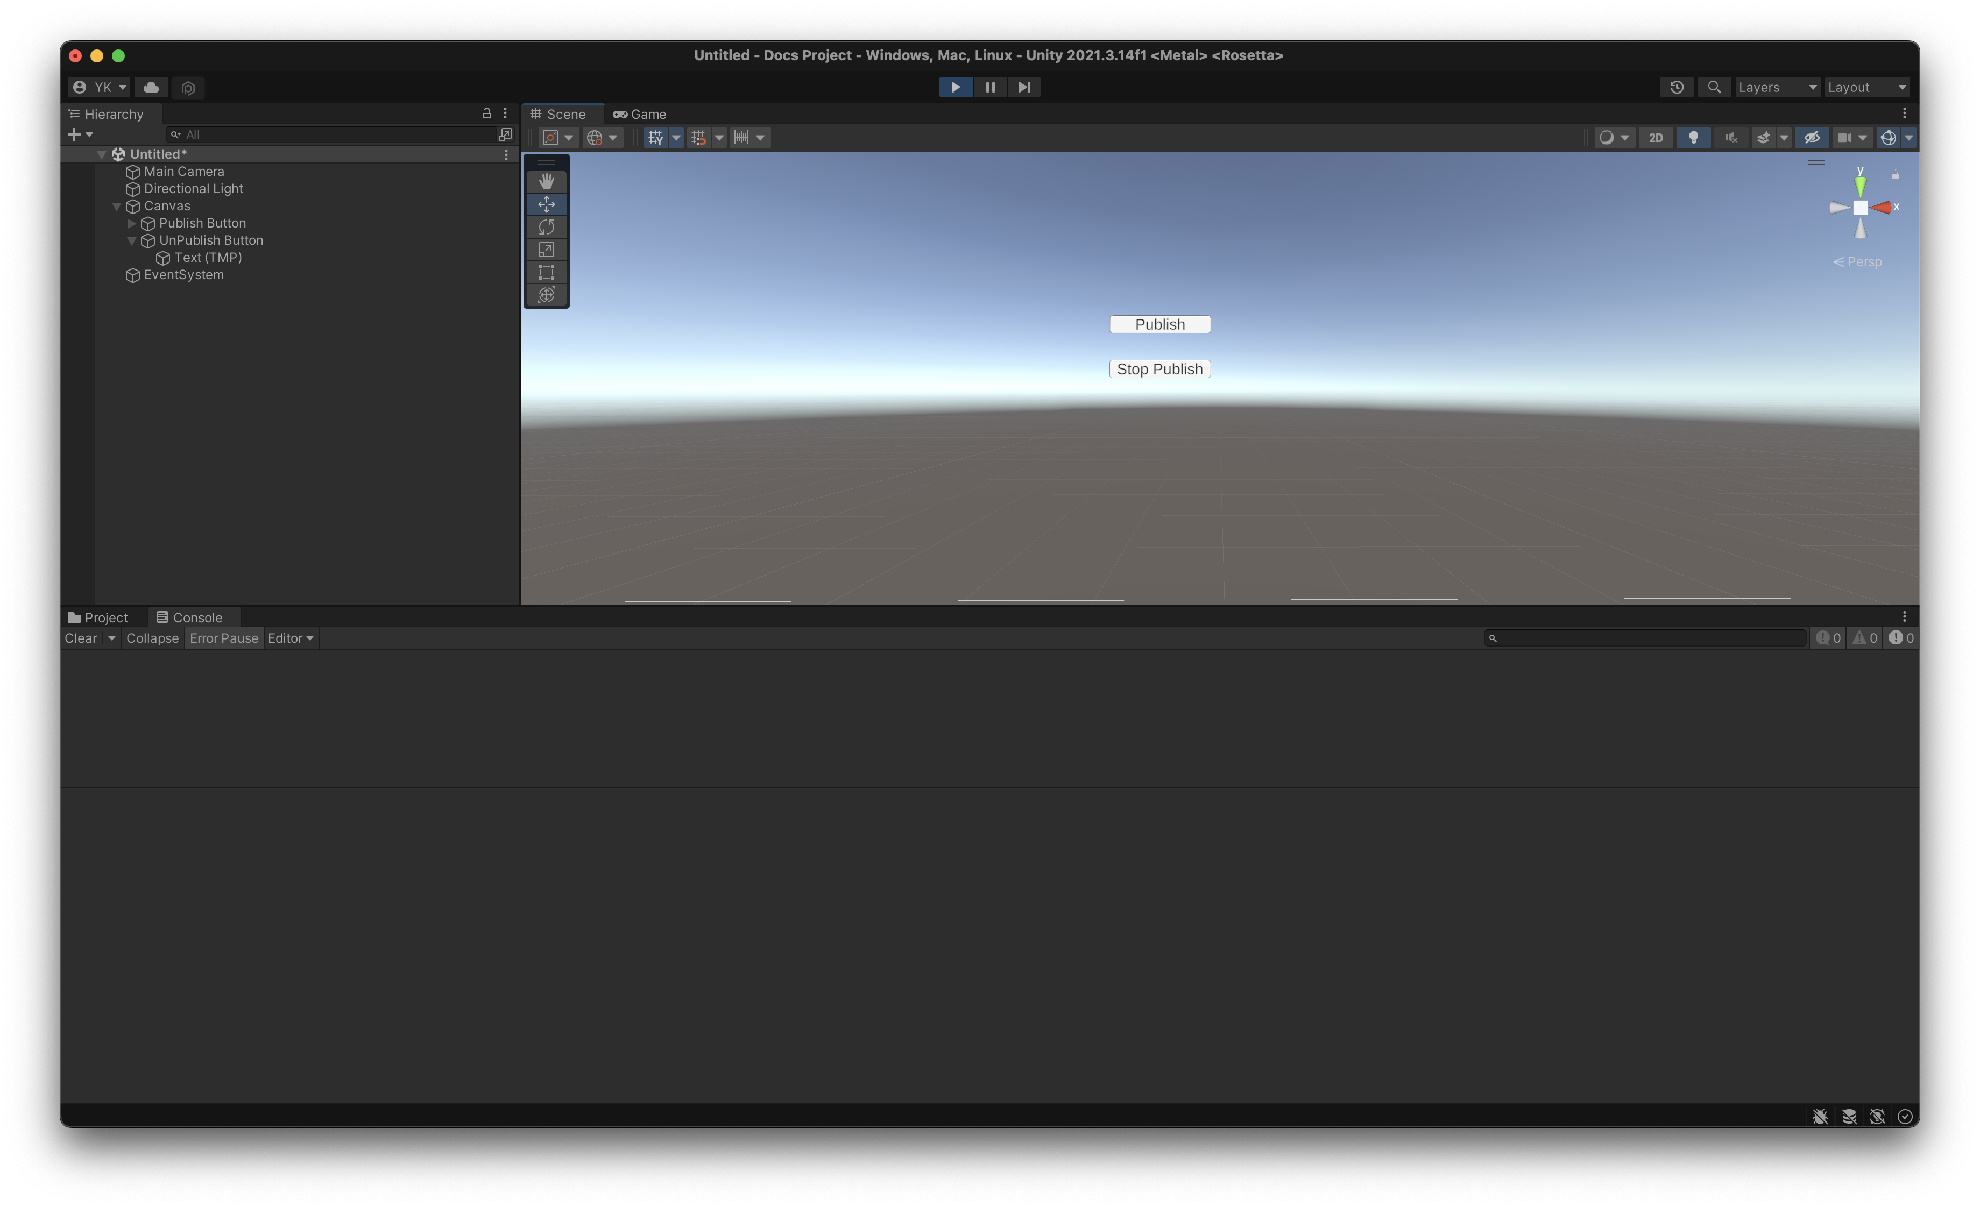Toggle 2D view mode
Screen dimensions: 1980x1207
click(1656, 138)
